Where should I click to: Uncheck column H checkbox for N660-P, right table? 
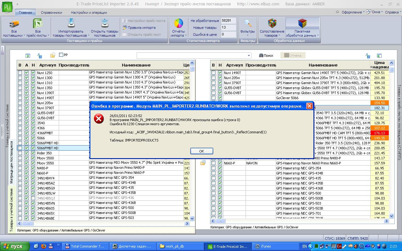220,163
